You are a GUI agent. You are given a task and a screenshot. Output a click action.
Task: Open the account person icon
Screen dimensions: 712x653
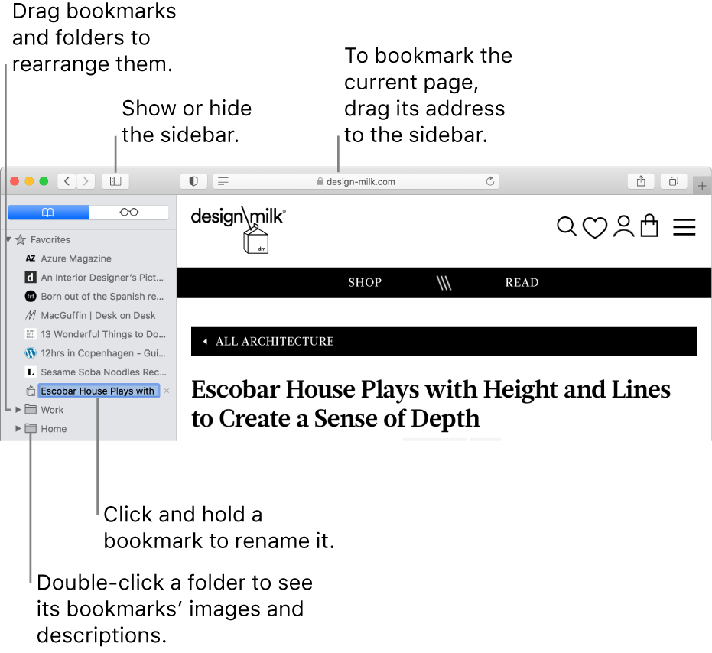coord(623,226)
